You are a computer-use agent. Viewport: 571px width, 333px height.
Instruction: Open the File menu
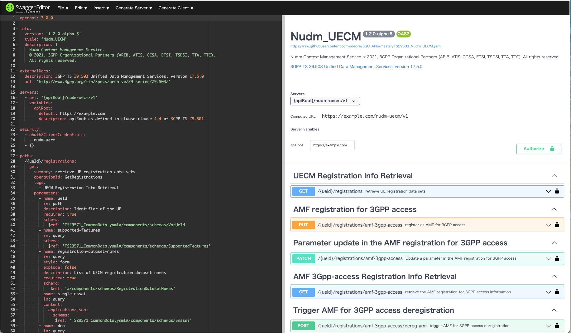(62, 8)
